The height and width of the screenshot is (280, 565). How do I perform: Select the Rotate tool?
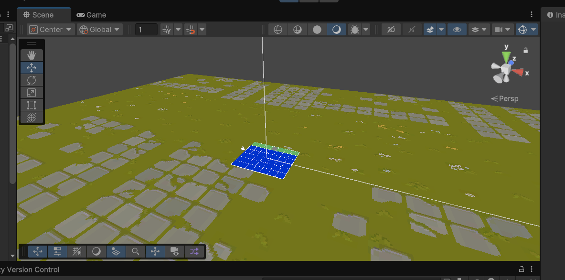pos(32,80)
